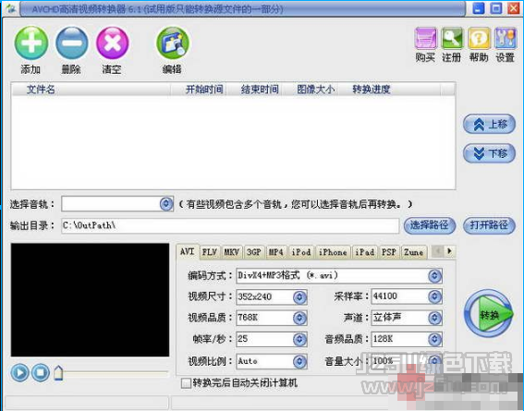Viewport: 524px width, 411px height.
Task: Open the 声道 audio channel dropdown
Action: (434, 318)
